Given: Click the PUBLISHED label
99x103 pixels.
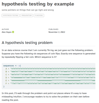Looking at the screenshot, I should coord(53,29).
